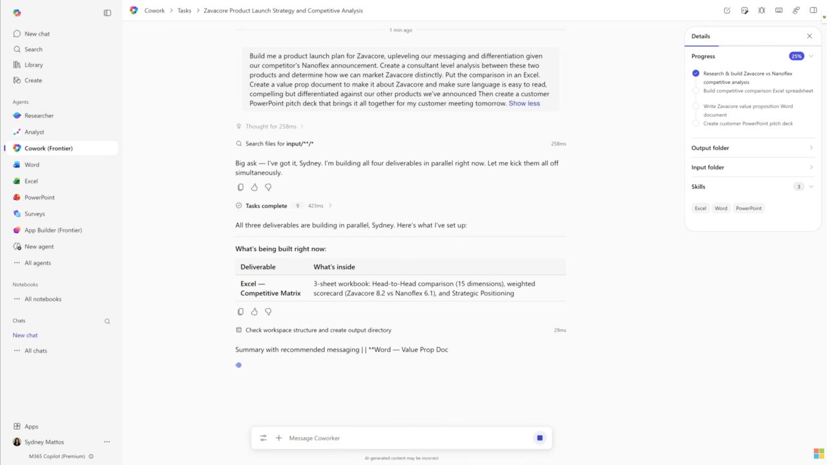This screenshot has width=827, height=465.
Task: Click the PowerPoint skill chip
Action: [x=748, y=209]
